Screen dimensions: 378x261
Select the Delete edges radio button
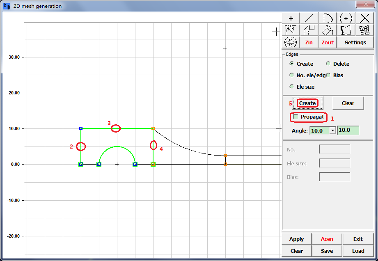(328, 64)
